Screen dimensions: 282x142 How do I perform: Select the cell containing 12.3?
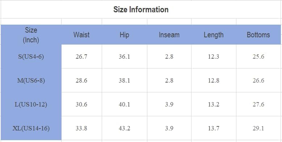coord(214,57)
